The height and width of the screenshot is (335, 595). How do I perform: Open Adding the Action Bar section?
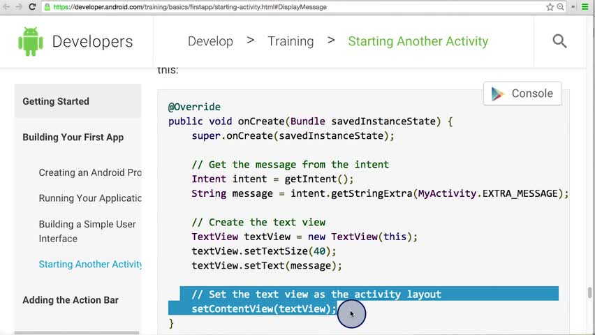pyautogui.click(x=71, y=300)
